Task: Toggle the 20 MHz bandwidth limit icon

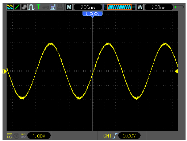Action: pos(16,136)
